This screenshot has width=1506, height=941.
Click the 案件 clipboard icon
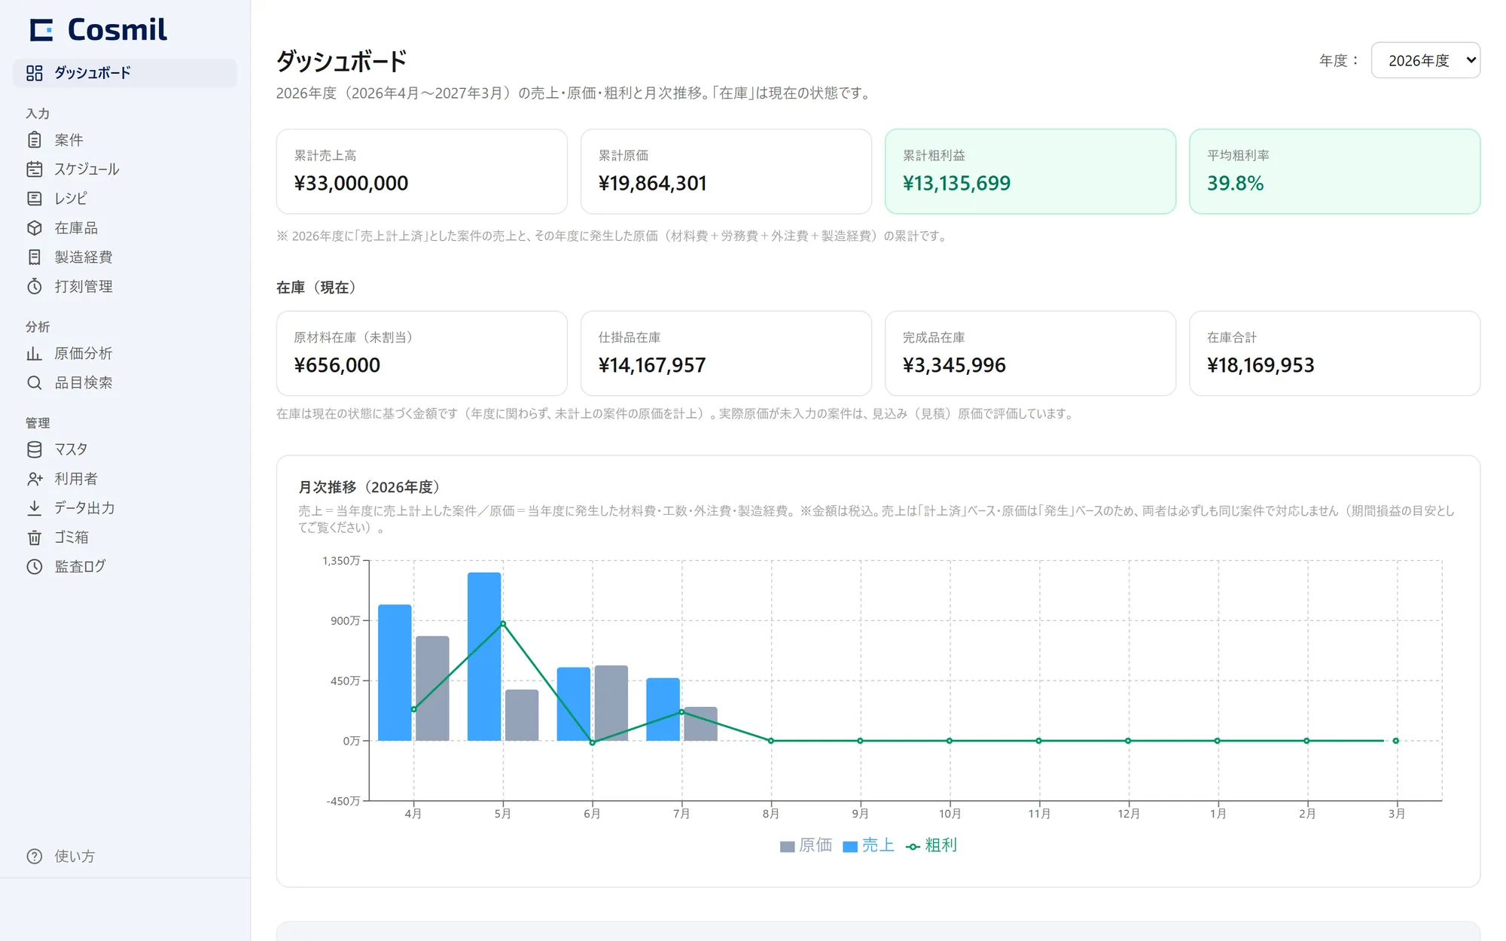(35, 140)
